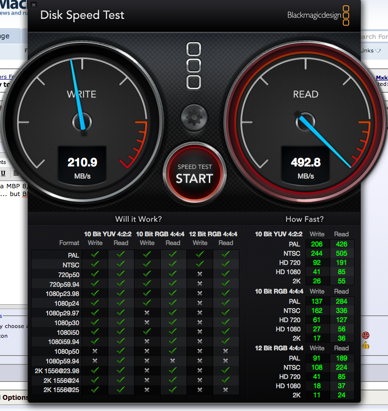Click 10 Bit RGB NTSC read value 336
388x411 pixels.
pos(341,311)
